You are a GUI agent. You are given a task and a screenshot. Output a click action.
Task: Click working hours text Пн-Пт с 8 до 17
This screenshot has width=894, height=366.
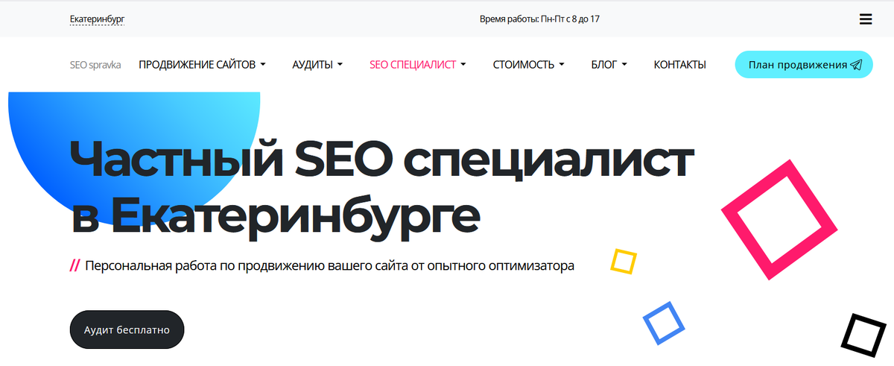570,19
